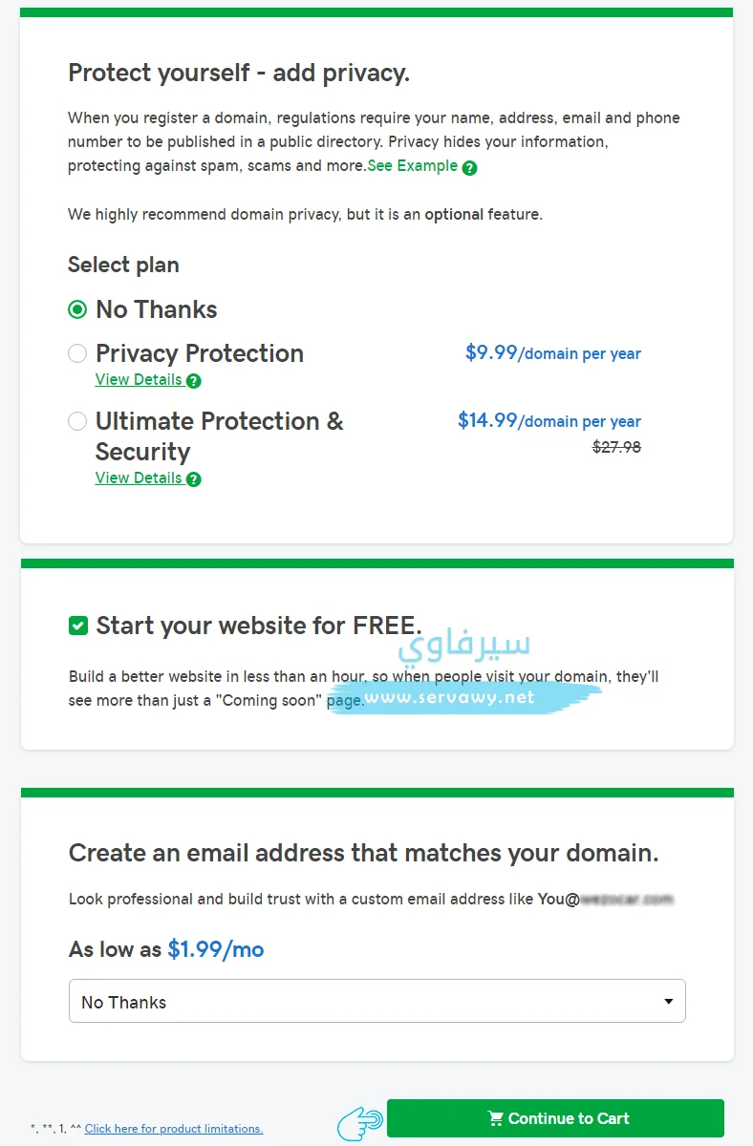Click the Privacy Protection plan label
753x1146 pixels.
coord(200,353)
